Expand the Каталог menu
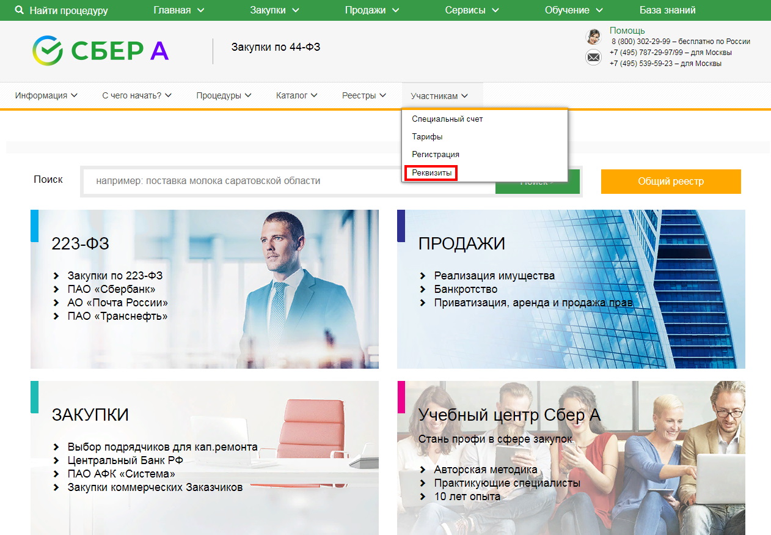This screenshot has height=535, width=771. [296, 95]
